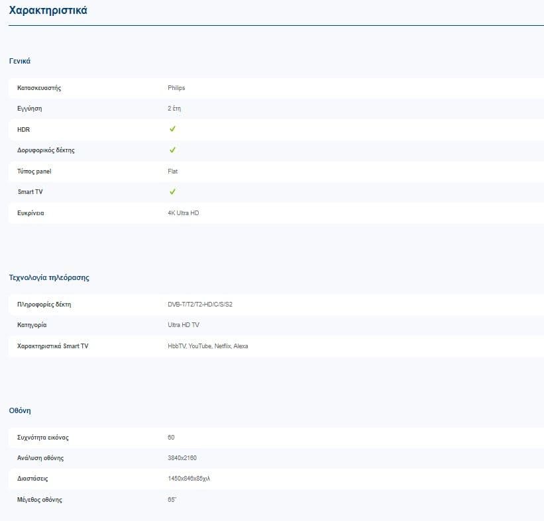Select the 'Ultra HD TV' category value
544x521 pixels.
point(184,325)
